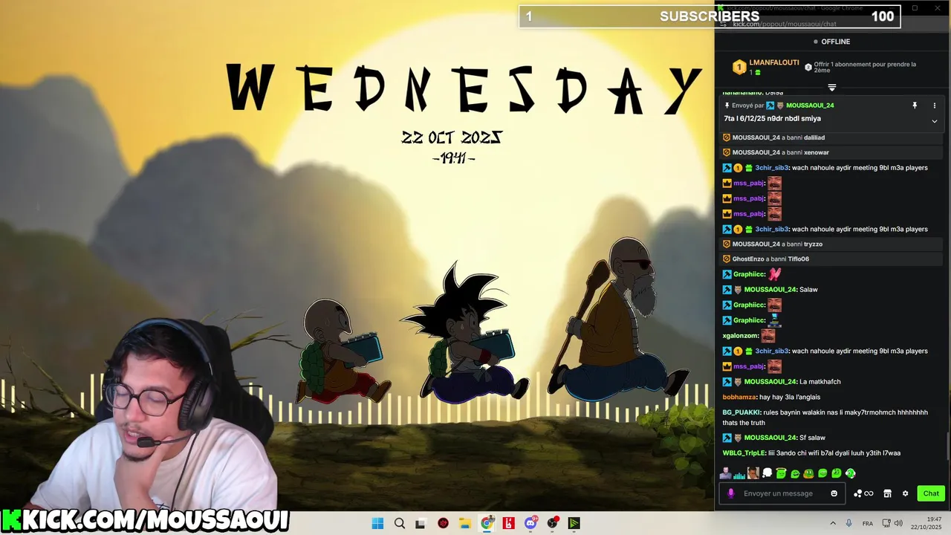Switch to Google Chrome on taskbar

pyautogui.click(x=487, y=523)
